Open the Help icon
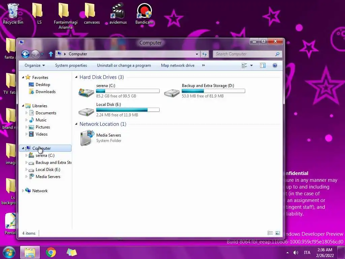Image resolution: width=345 pixels, height=259 pixels. coord(275,65)
